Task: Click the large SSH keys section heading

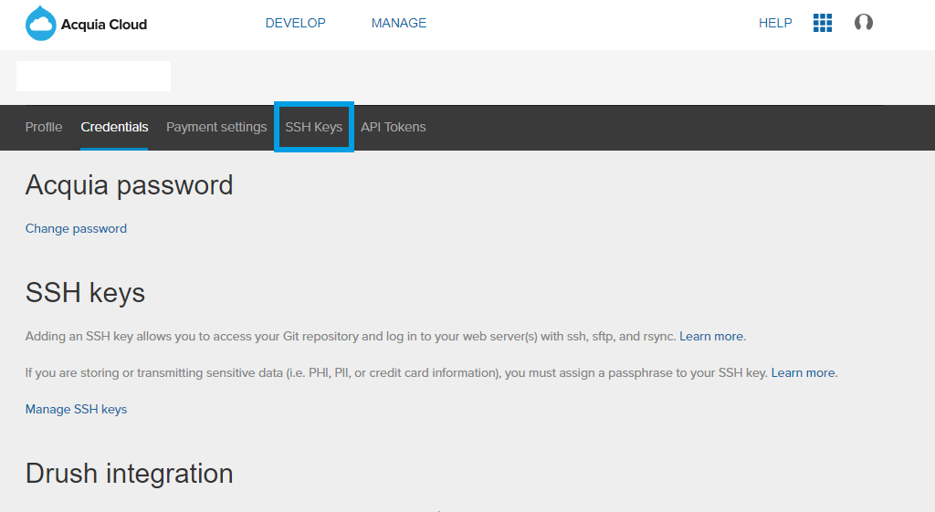Action: tap(85, 293)
